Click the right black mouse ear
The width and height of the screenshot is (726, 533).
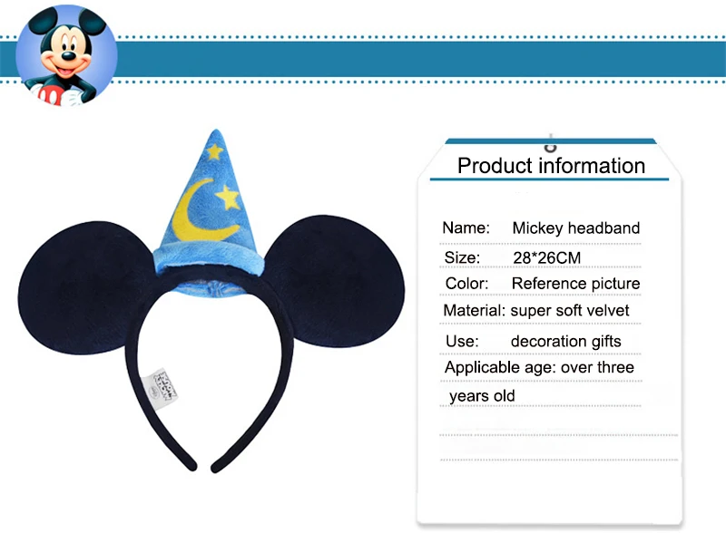coord(335,281)
